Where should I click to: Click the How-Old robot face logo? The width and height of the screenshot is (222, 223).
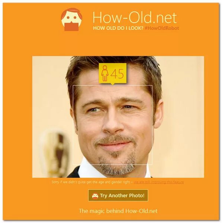click(71, 19)
